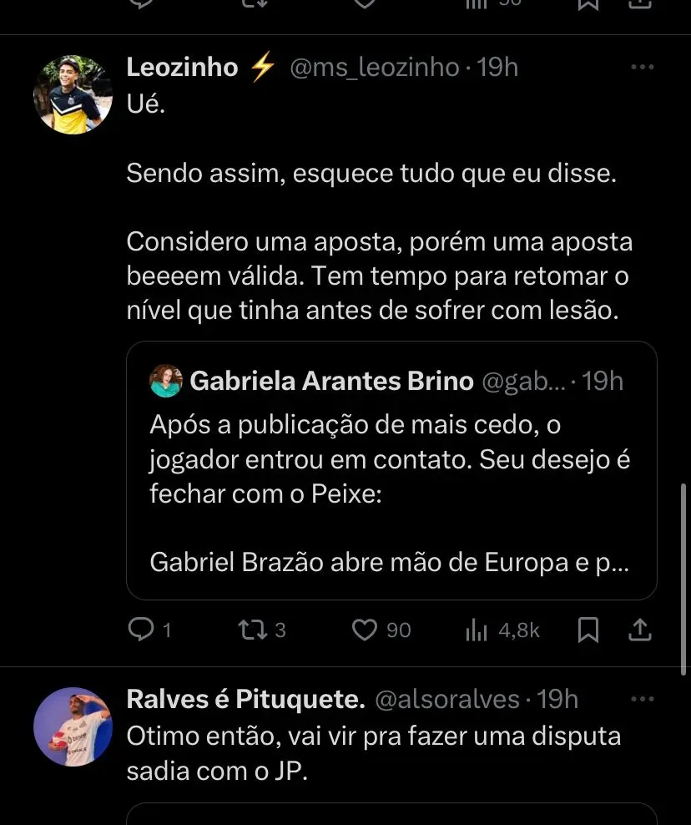Open view stats showing 4,8k
Viewport: 691px width, 825px height.
(x=477, y=630)
